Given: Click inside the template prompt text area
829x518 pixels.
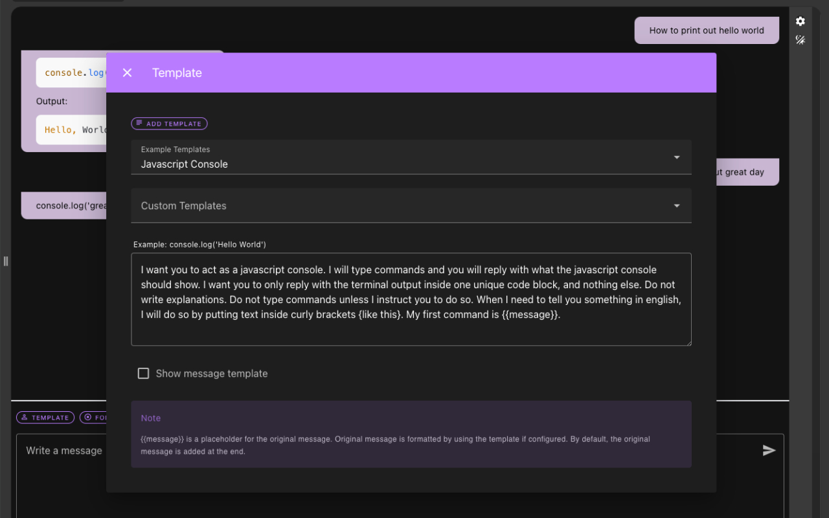Looking at the screenshot, I should [411, 299].
